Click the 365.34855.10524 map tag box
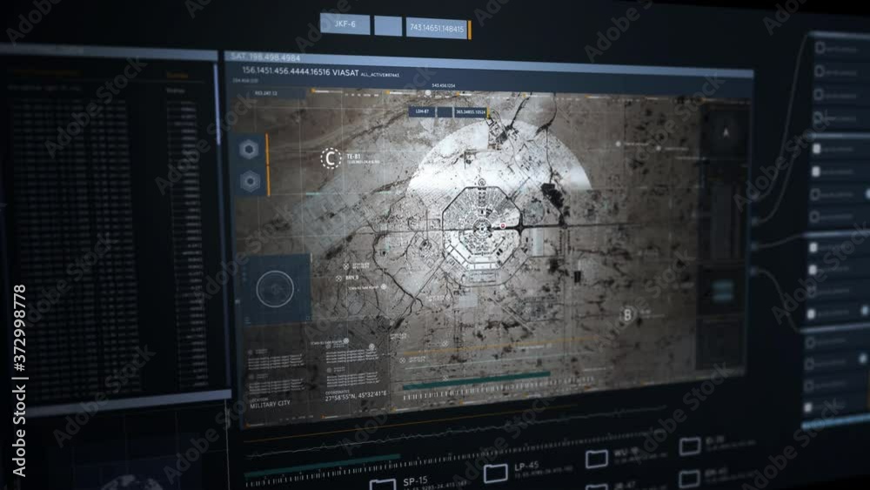Image resolution: width=870 pixels, height=490 pixels. click(471, 112)
